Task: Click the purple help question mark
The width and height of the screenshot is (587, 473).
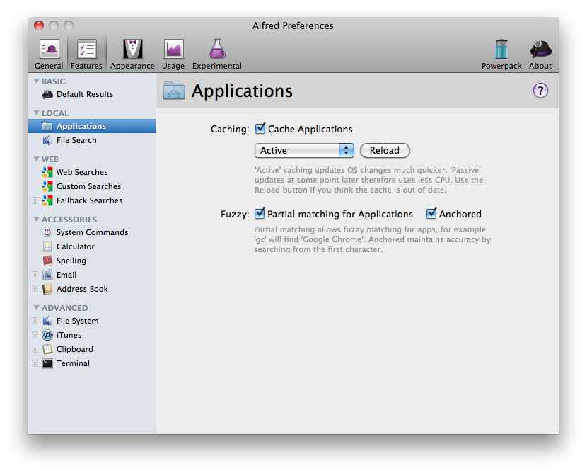Action: tap(540, 91)
